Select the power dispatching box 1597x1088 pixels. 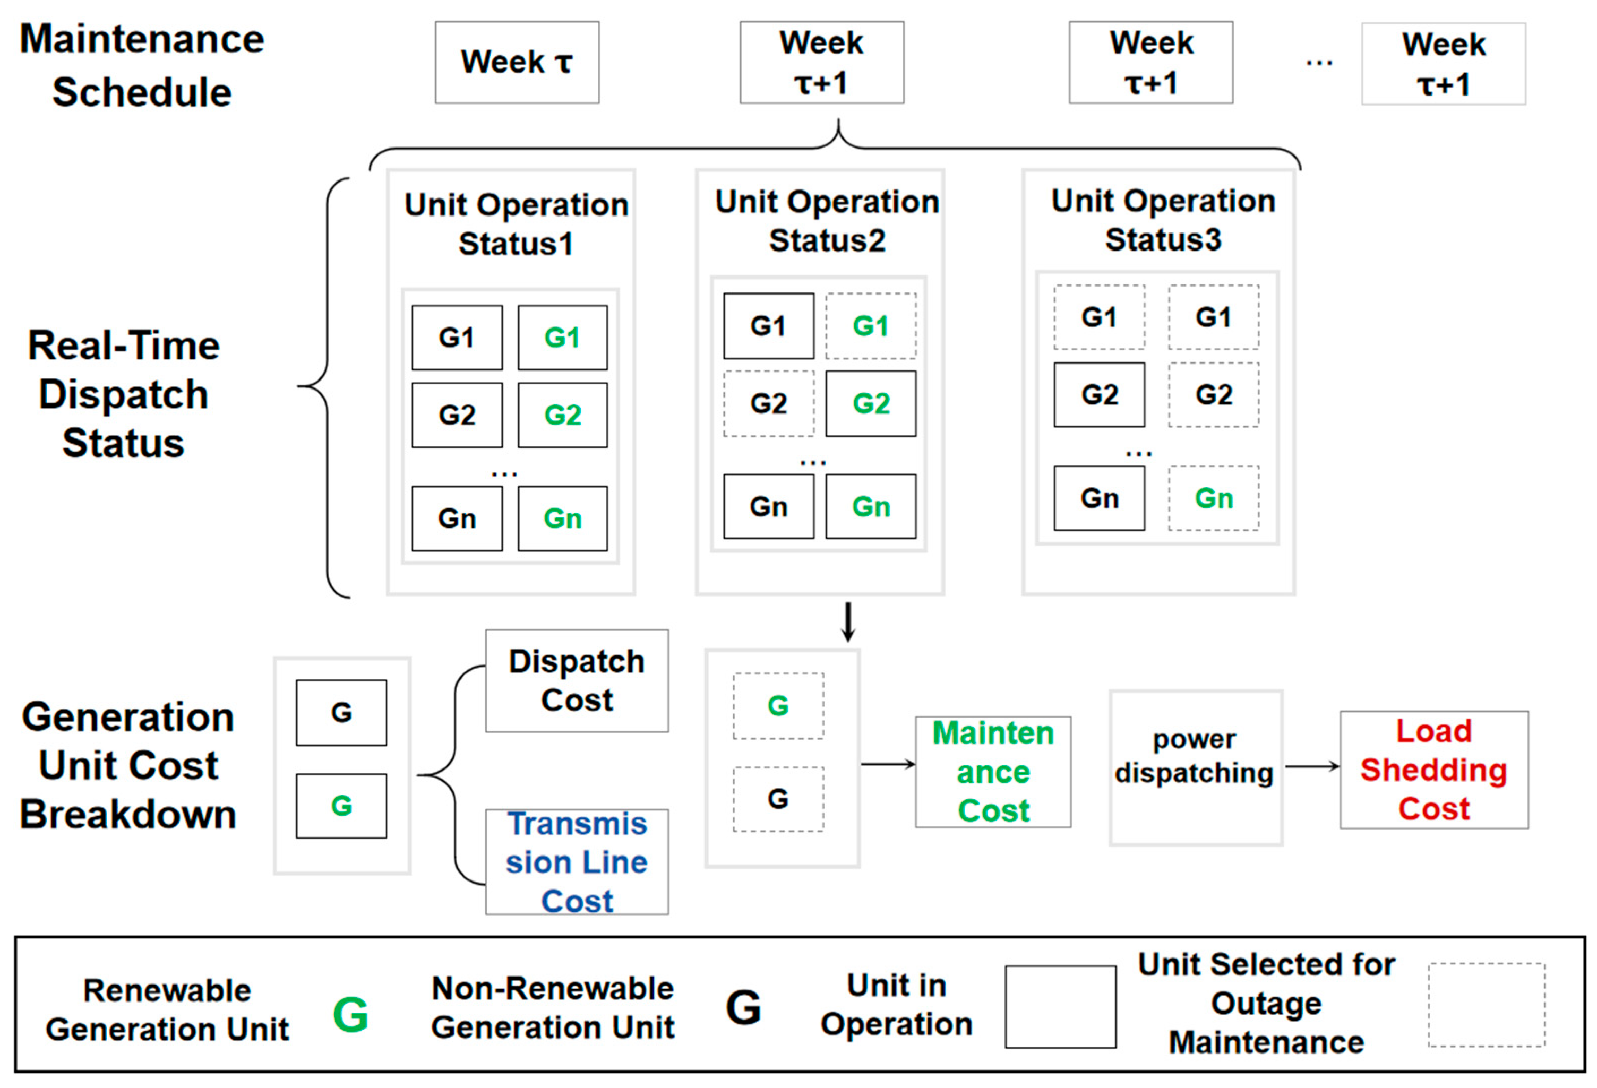click(1195, 766)
